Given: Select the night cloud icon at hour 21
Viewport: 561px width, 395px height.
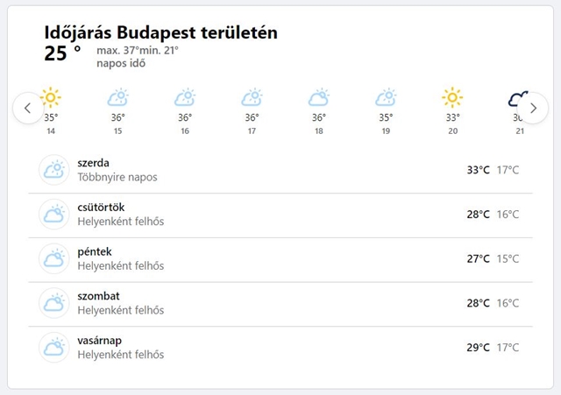Looking at the screenshot, I should click(x=518, y=99).
